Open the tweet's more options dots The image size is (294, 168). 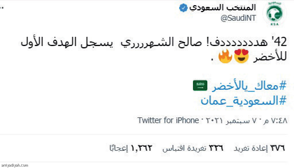pyautogui.click(x=2, y=8)
